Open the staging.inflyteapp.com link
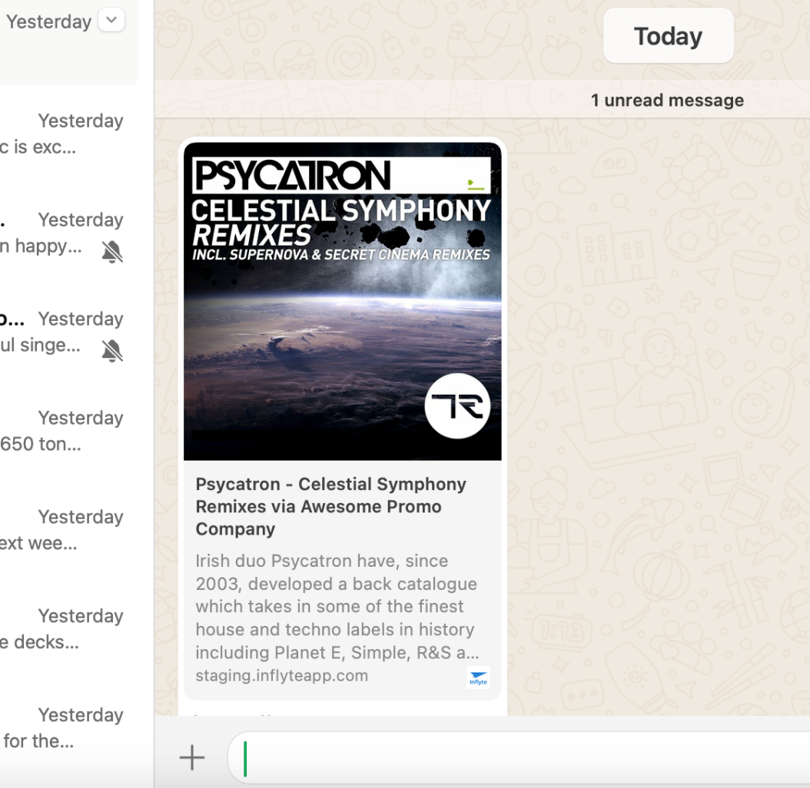810x788 pixels. [281, 675]
